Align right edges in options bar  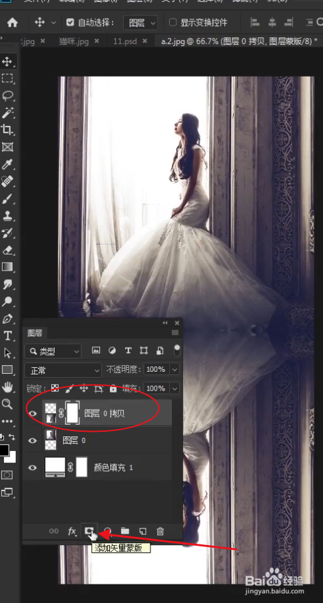(x=290, y=23)
